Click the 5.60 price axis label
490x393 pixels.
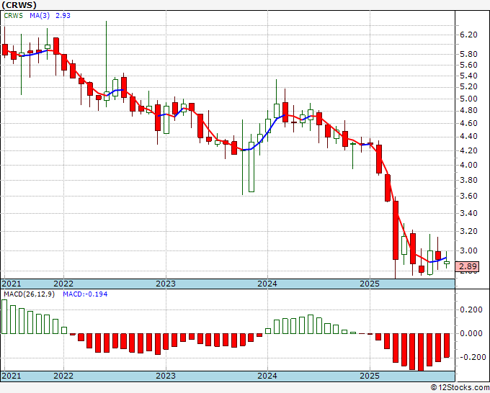click(469, 65)
